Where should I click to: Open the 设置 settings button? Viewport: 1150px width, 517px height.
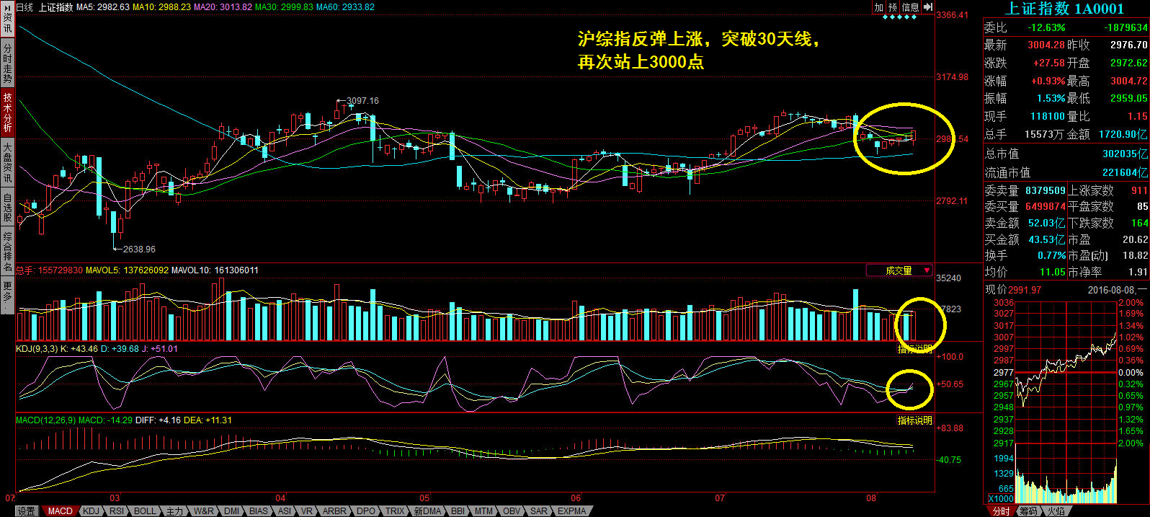[x=26, y=511]
